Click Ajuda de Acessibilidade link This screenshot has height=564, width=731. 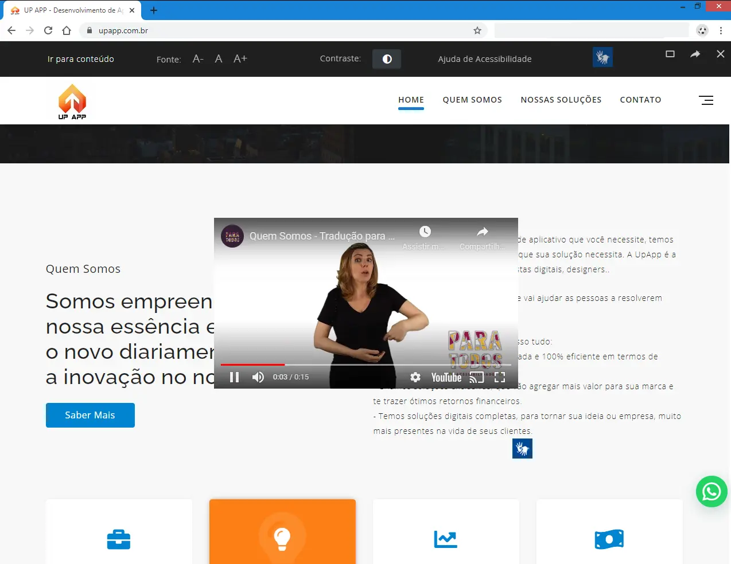[484, 59]
